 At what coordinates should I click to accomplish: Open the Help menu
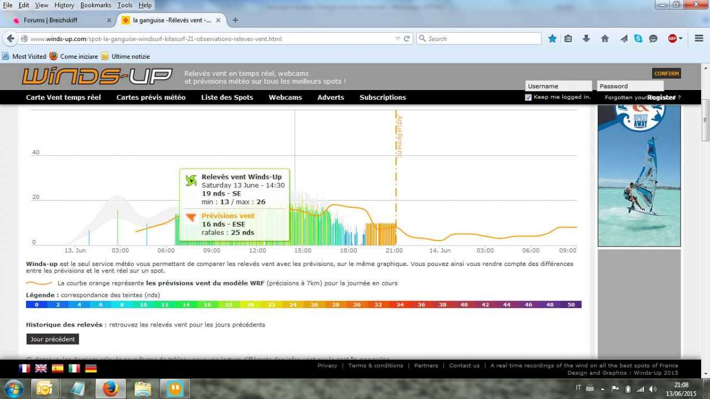pyautogui.click(x=145, y=5)
